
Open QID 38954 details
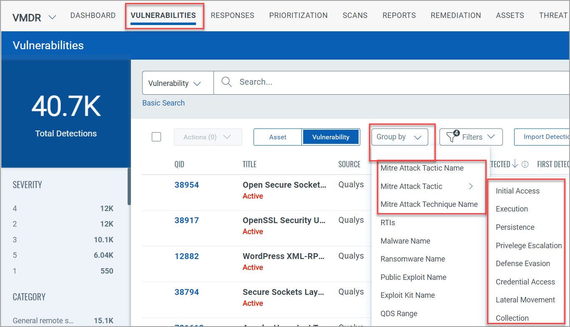(x=186, y=185)
